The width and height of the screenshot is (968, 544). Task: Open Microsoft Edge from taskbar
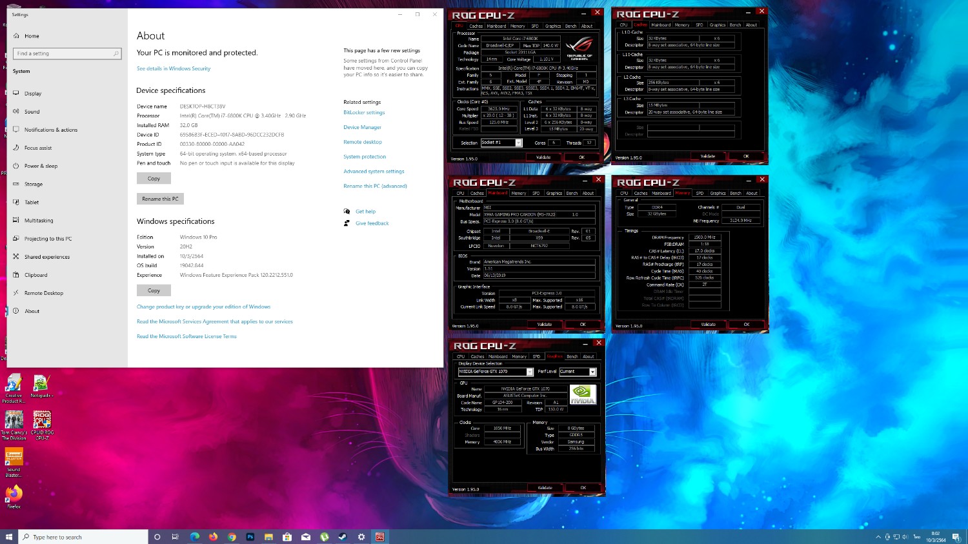coord(194,537)
